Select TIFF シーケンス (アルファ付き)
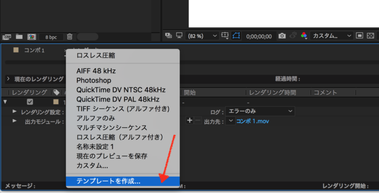 (123, 109)
